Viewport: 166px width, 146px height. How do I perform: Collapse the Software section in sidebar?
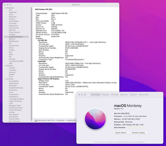[5, 79]
